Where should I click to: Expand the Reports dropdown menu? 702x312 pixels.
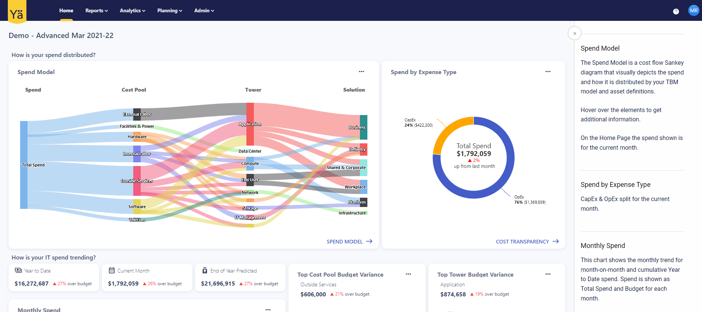[x=96, y=10]
